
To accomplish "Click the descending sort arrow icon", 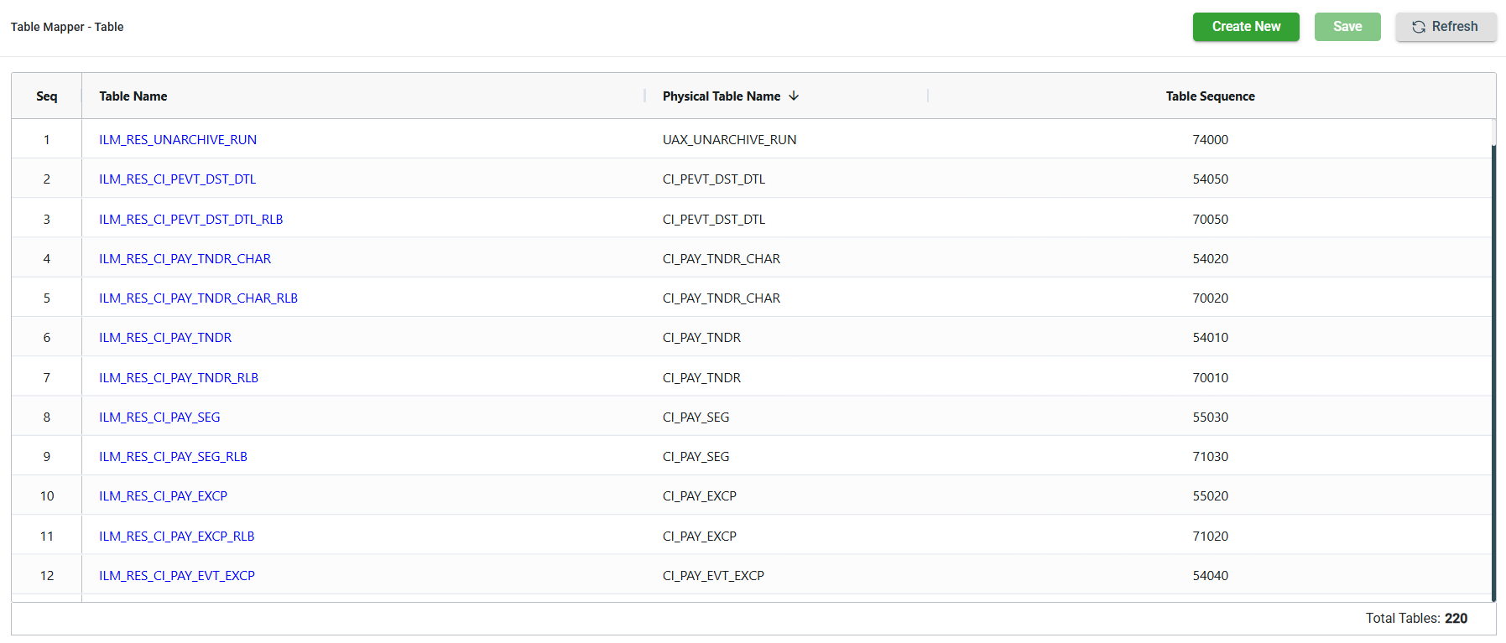I will [794, 96].
